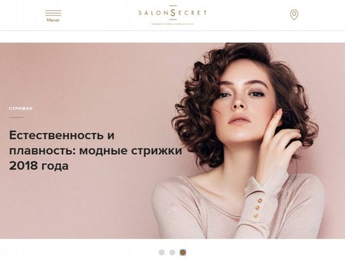Click the short line below СТРИЖКИ
The image size is (345, 262).
pyautogui.click(x=16, y=117)
